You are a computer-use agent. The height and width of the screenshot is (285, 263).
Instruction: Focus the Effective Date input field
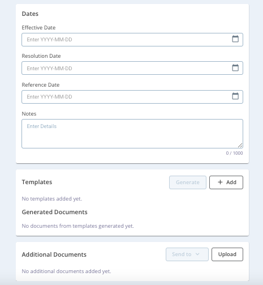tap(132, 40)
